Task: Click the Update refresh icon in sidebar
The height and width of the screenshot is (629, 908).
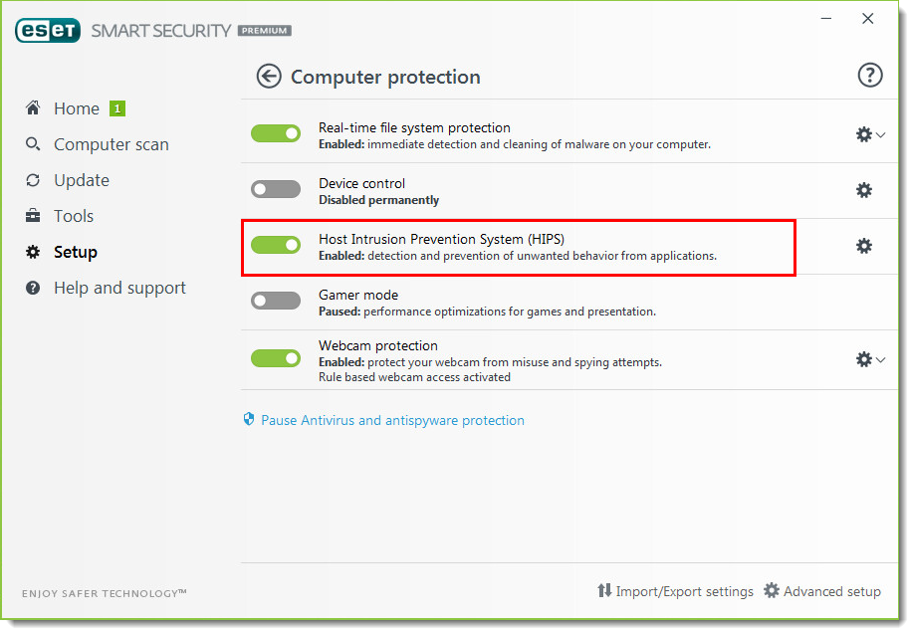Action: pos(33,180)
